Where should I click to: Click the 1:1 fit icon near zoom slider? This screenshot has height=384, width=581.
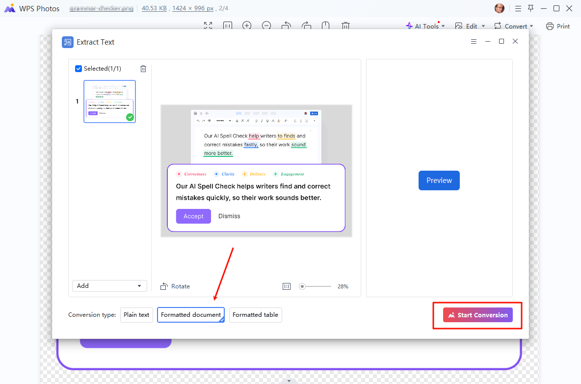(287, 286)
